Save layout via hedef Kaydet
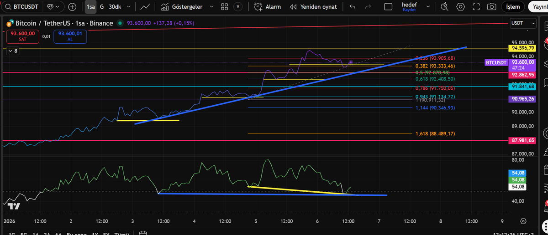548x235 pixels. (x=409, y=7)
